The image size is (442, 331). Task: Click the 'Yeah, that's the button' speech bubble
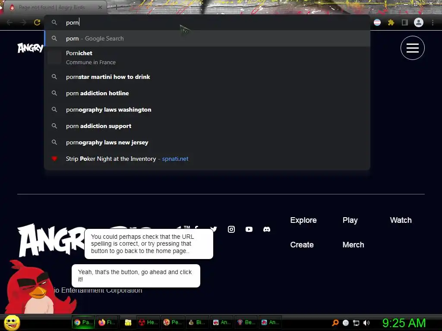point(136,276)
